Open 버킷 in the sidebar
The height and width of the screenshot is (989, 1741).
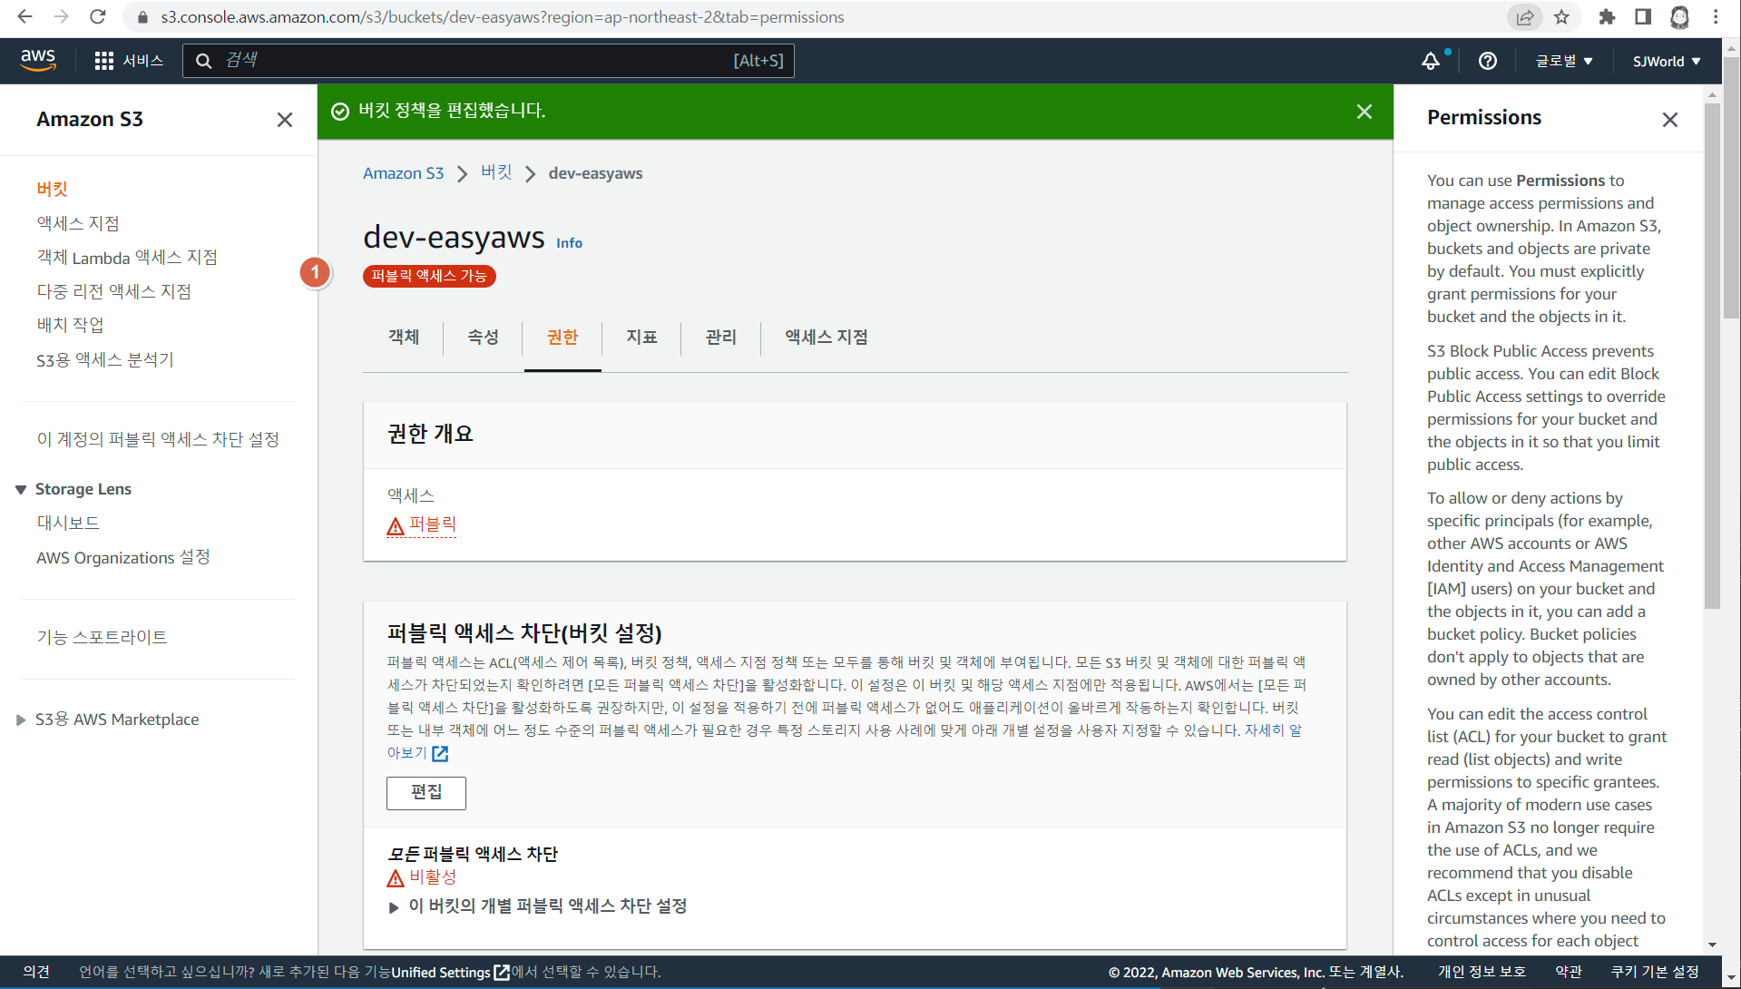(53, 190)
